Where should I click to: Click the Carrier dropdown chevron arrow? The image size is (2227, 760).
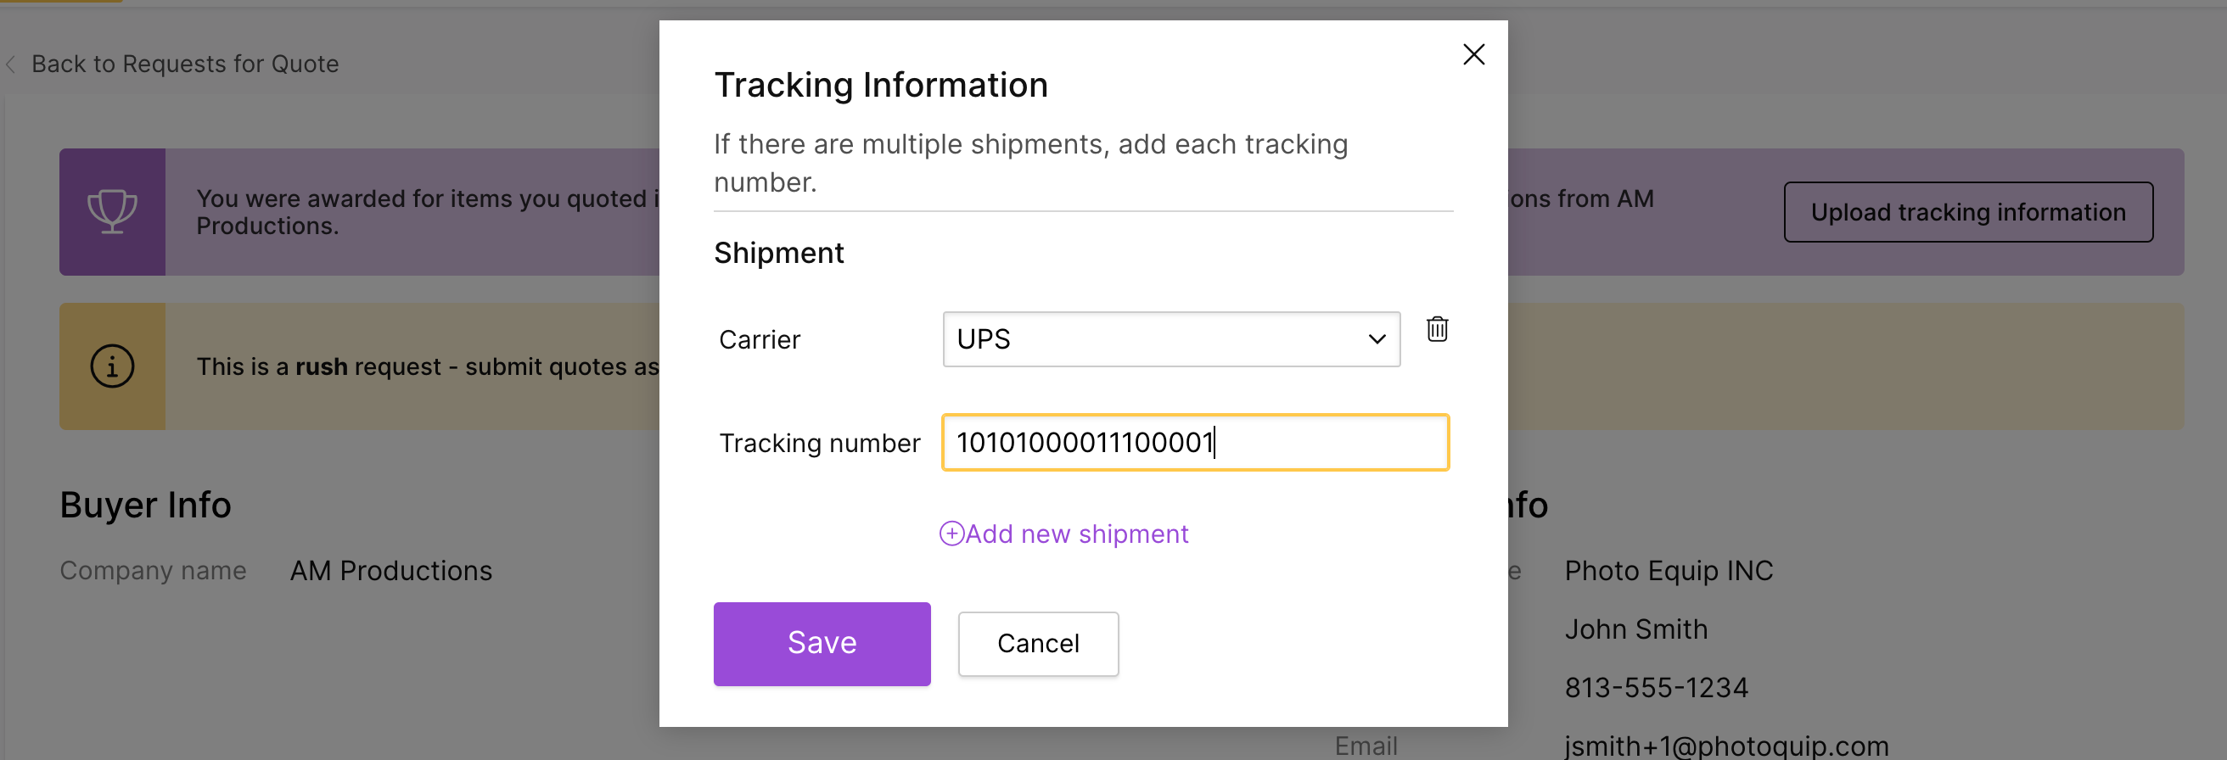pyautogui.click(x=1377, y=339)
